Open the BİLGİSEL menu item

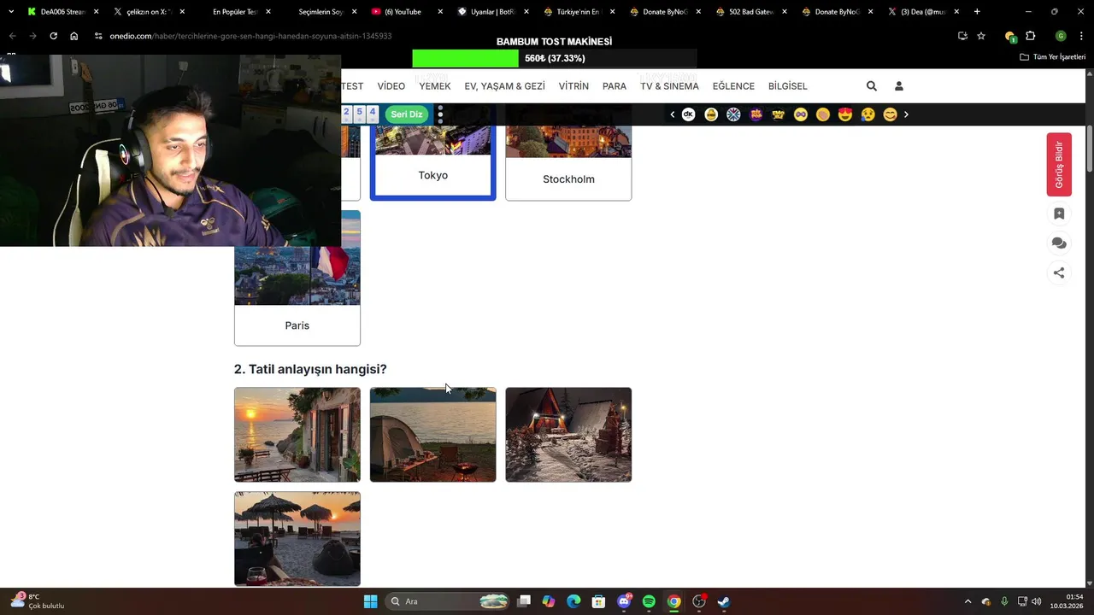pyautogui.click(x=788, y=86)
